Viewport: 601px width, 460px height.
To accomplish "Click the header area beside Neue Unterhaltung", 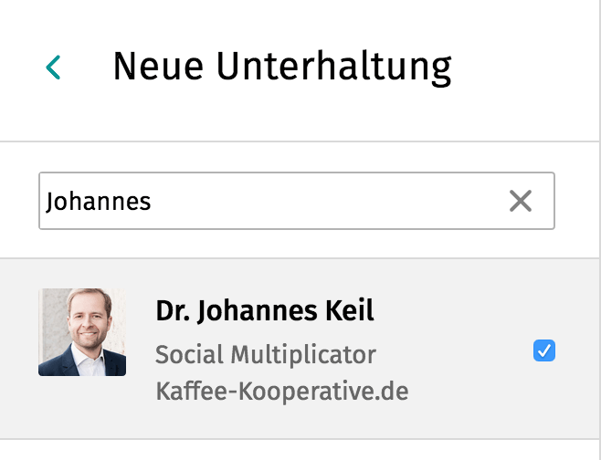I will (x=525, y=67).
